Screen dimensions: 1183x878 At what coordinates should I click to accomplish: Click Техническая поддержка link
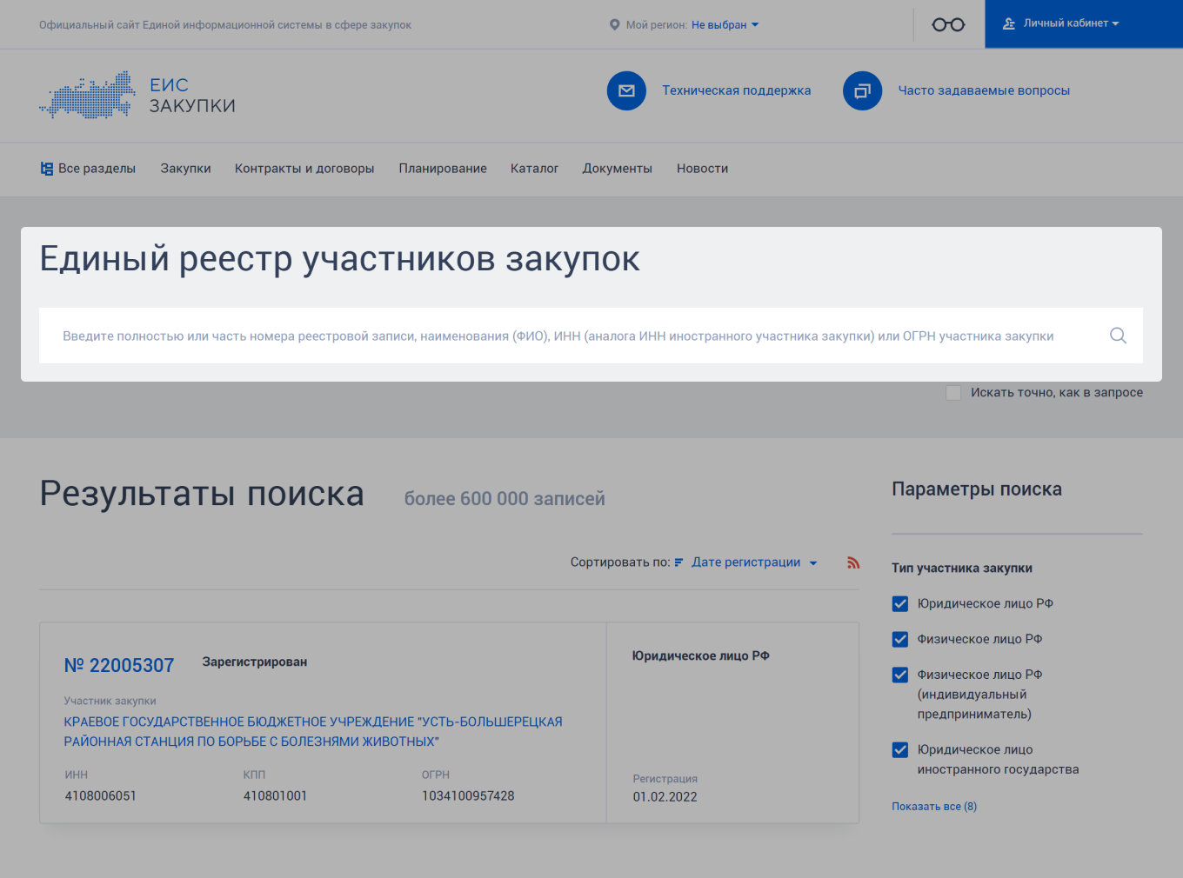pyautogui.click(x=737, y=90)
